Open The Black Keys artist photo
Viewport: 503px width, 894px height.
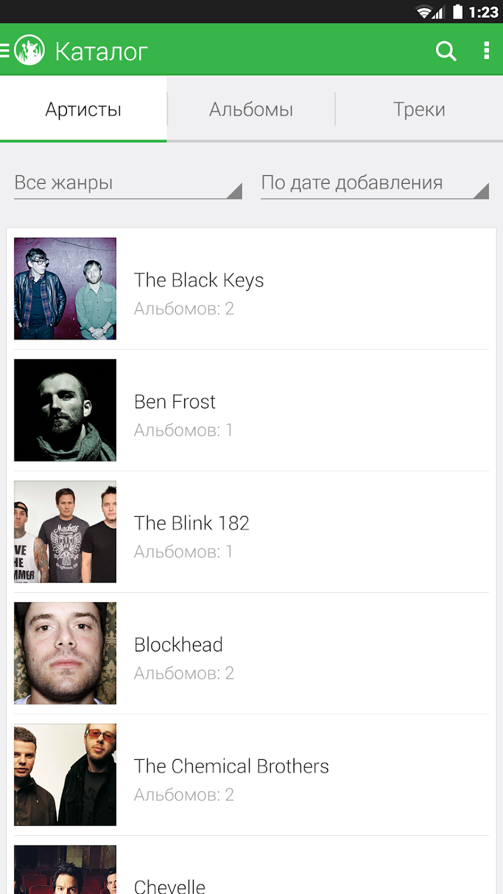point(65,289)
